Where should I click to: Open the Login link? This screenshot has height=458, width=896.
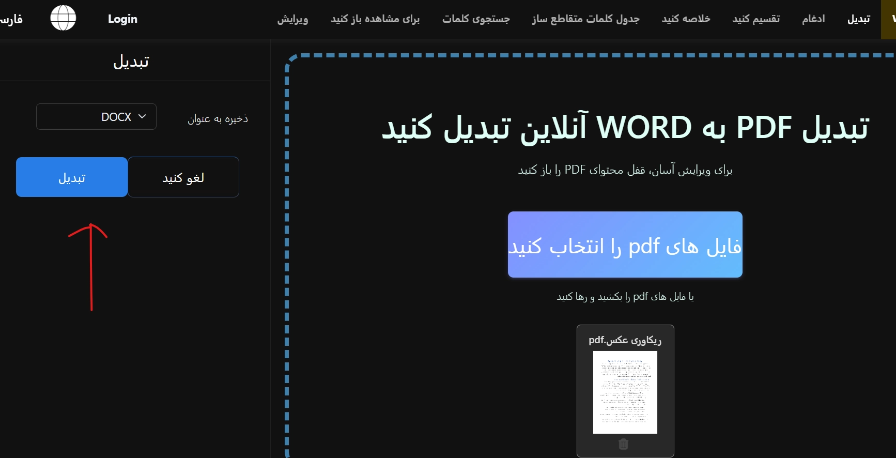pos(122,19)
